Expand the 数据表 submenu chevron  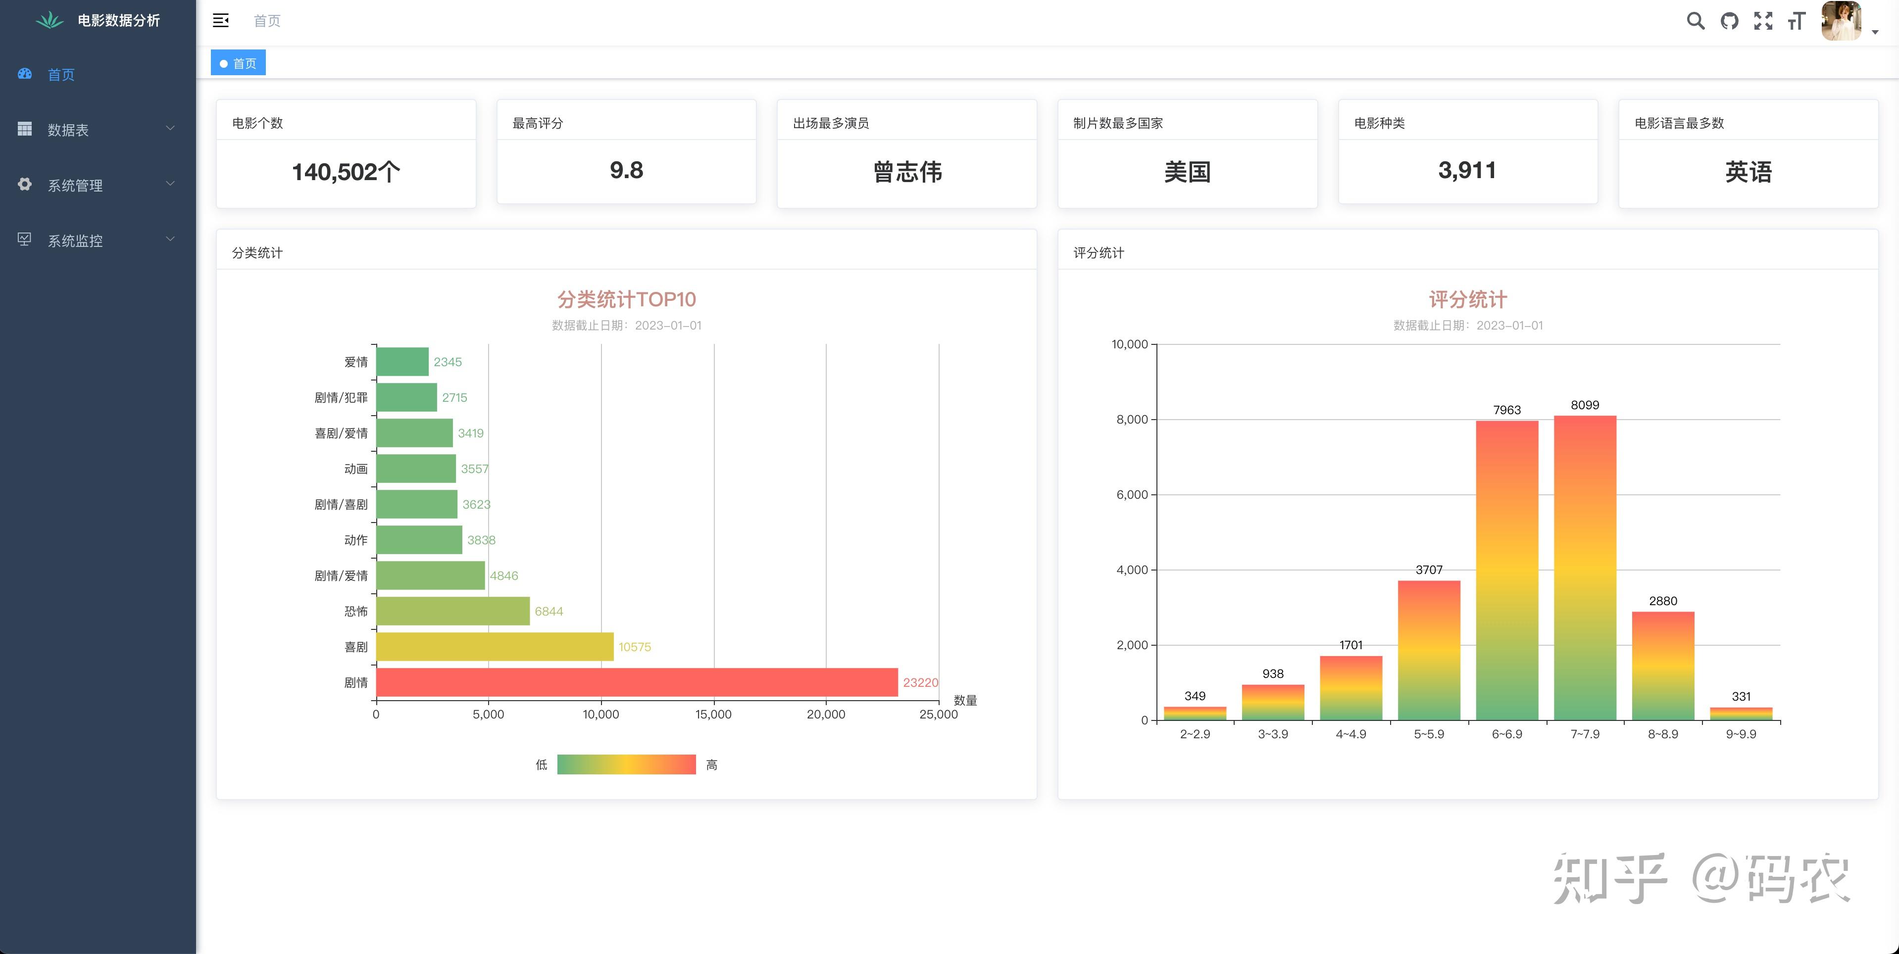pos(170,128)
